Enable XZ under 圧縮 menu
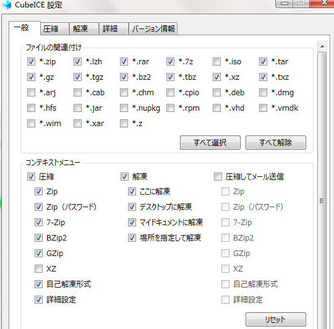The image size is (334, 329). click(x=38, y=269)
